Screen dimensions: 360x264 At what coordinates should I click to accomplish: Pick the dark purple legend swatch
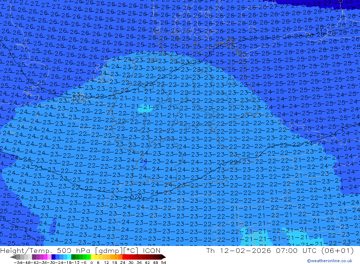coord(34,257)
